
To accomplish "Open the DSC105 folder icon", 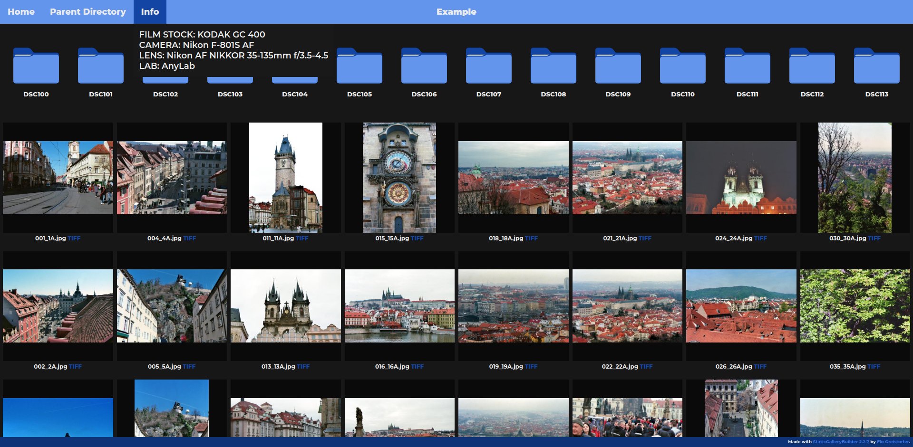I will coord(359,66).
